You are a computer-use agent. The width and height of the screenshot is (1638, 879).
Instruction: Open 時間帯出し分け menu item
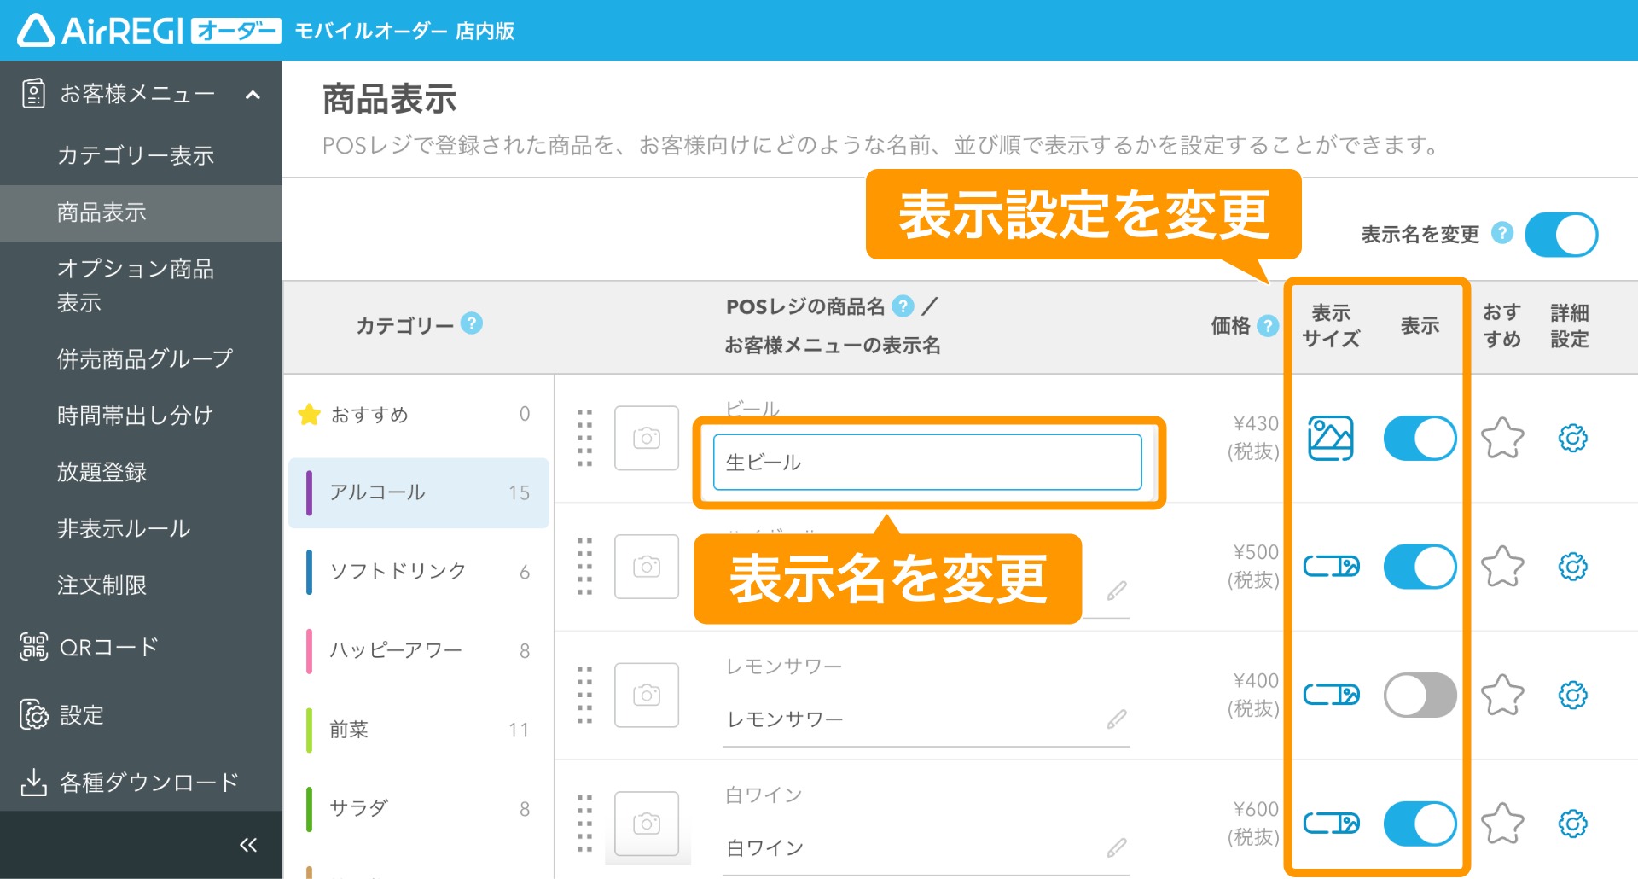141,416
